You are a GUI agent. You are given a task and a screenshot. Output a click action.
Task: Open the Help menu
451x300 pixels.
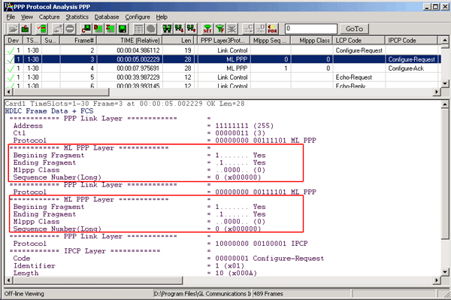point(162,17)
